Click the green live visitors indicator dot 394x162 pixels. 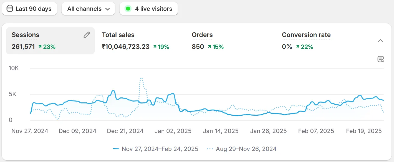click(128, 9)
